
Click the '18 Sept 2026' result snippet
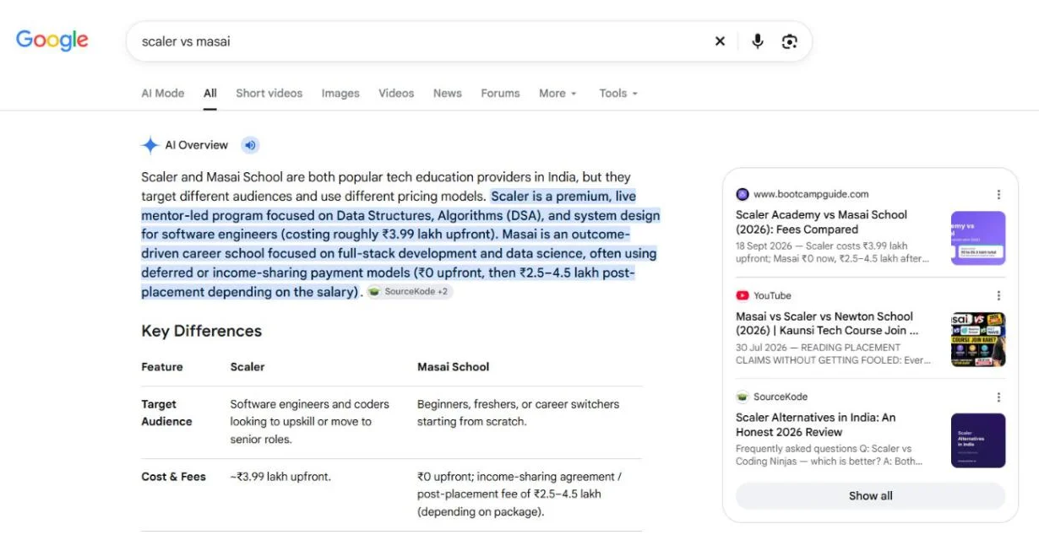pos(833,252)
